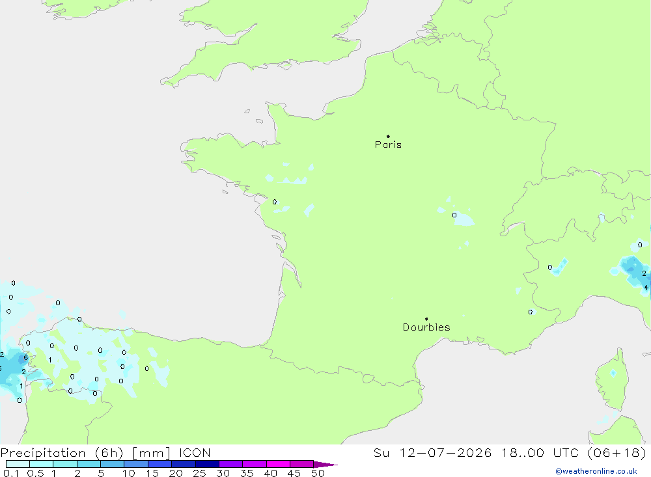The width and height of the screenshot is (651, 477).
Task: Select legend swatch between 0.5 and 1
Action: (x=42, y=464)
